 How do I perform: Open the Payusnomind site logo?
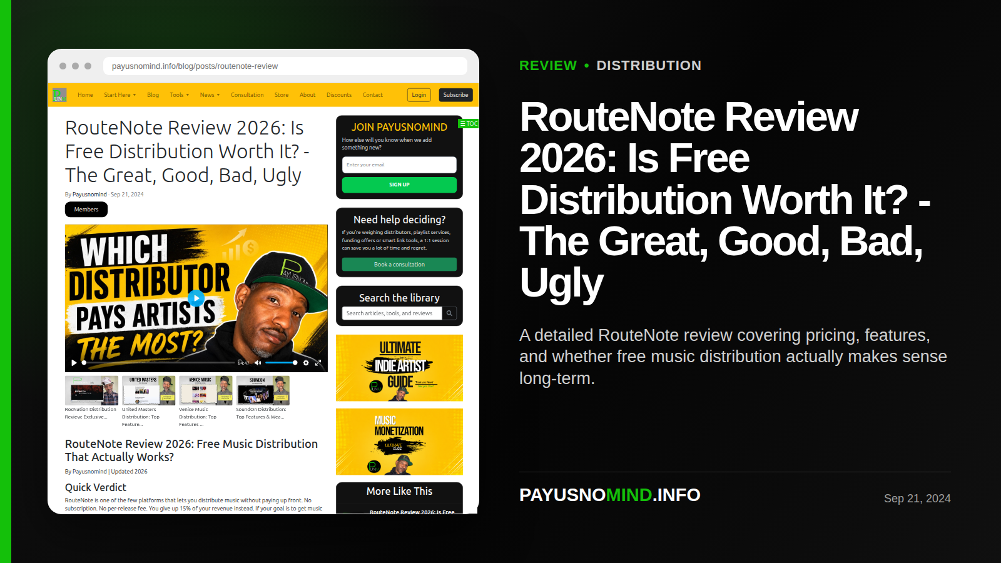[x=59, y=95]
